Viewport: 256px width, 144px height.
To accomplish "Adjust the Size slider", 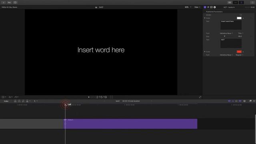I will (225, 36).
